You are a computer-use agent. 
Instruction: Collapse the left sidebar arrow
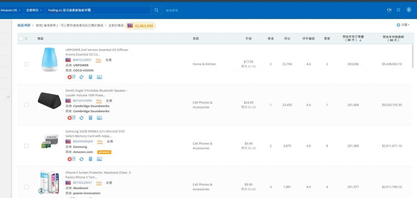(9, 96)
